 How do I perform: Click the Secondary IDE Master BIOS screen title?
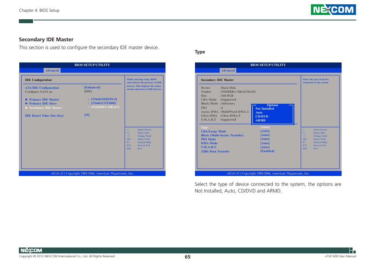[217, 80]
